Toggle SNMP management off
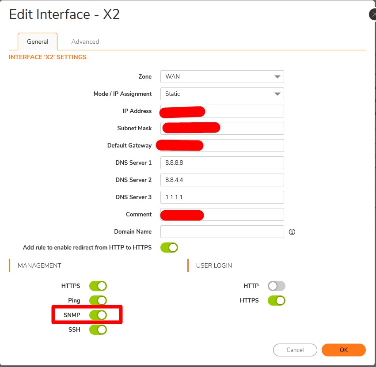This screenshot has height=367, width=376. pyautogui.click(x=98, y=315)
